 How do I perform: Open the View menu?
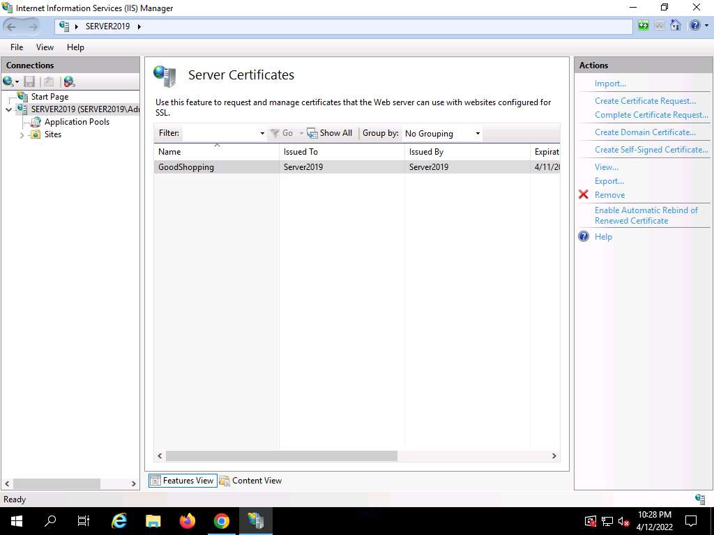click(x=45, y=47)
